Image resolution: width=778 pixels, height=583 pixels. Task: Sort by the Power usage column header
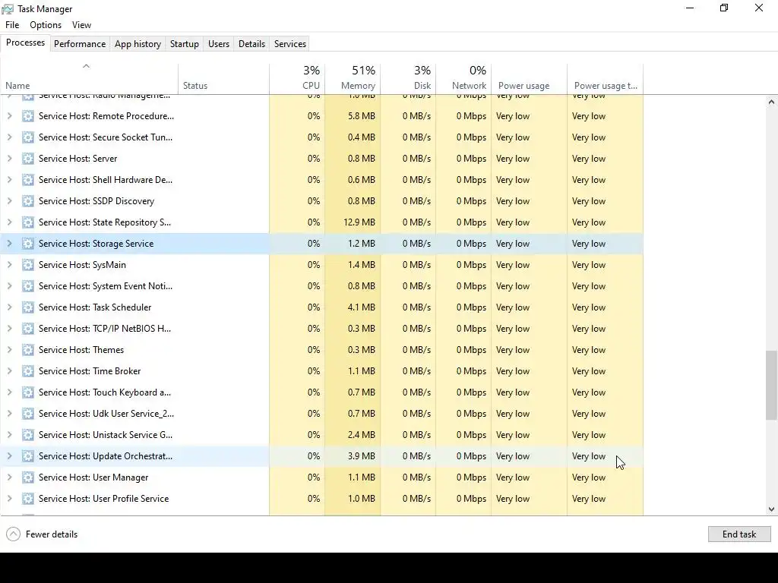tap(530, 78)
